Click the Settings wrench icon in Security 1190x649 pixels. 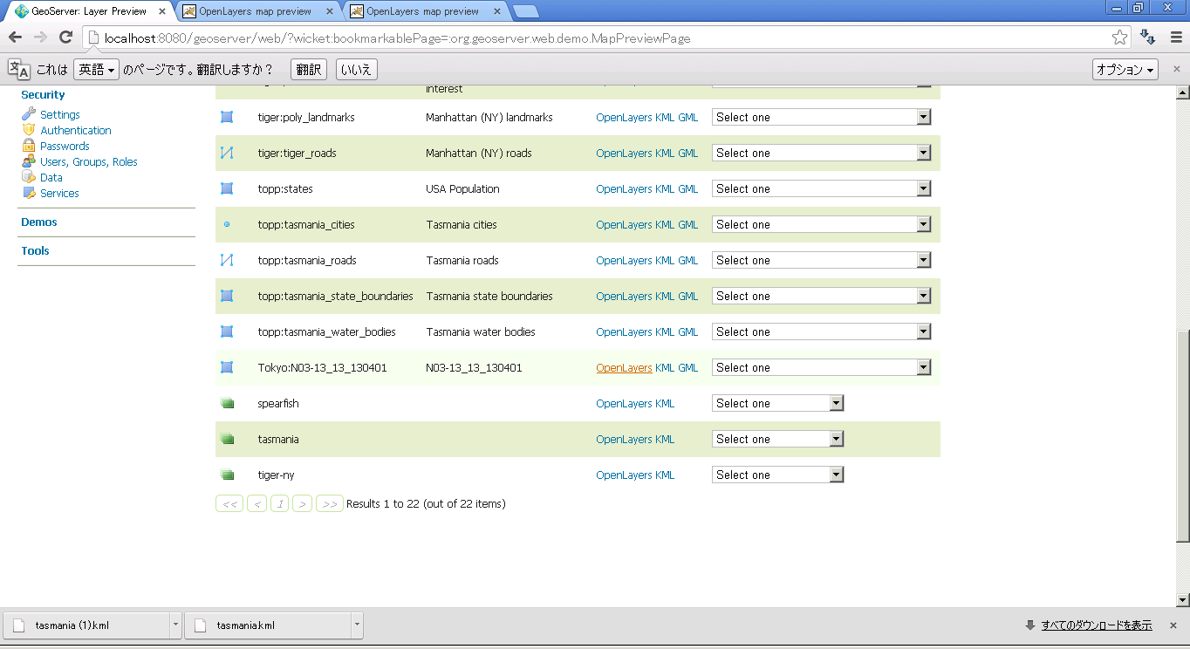(29, 114)
